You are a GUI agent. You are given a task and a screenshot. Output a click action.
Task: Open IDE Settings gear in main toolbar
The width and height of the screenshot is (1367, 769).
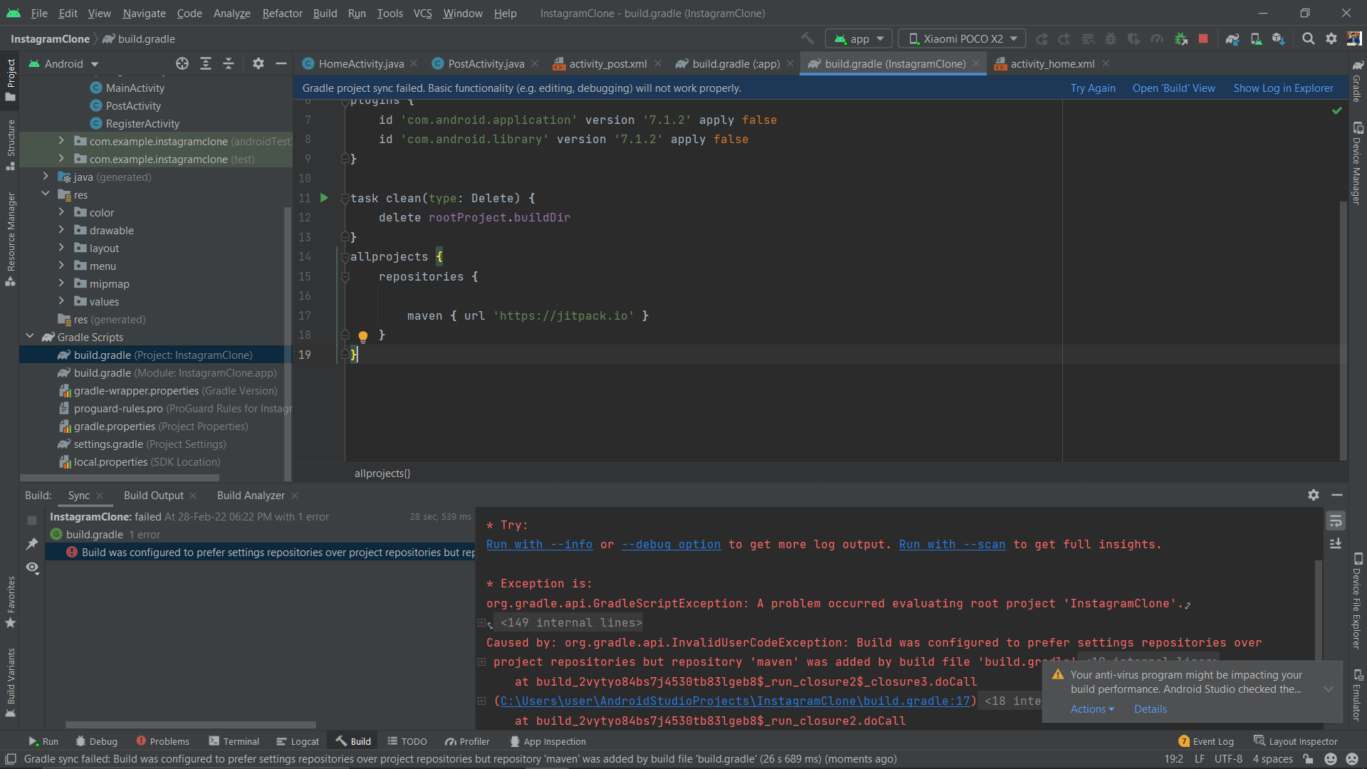pos(1331,38)
